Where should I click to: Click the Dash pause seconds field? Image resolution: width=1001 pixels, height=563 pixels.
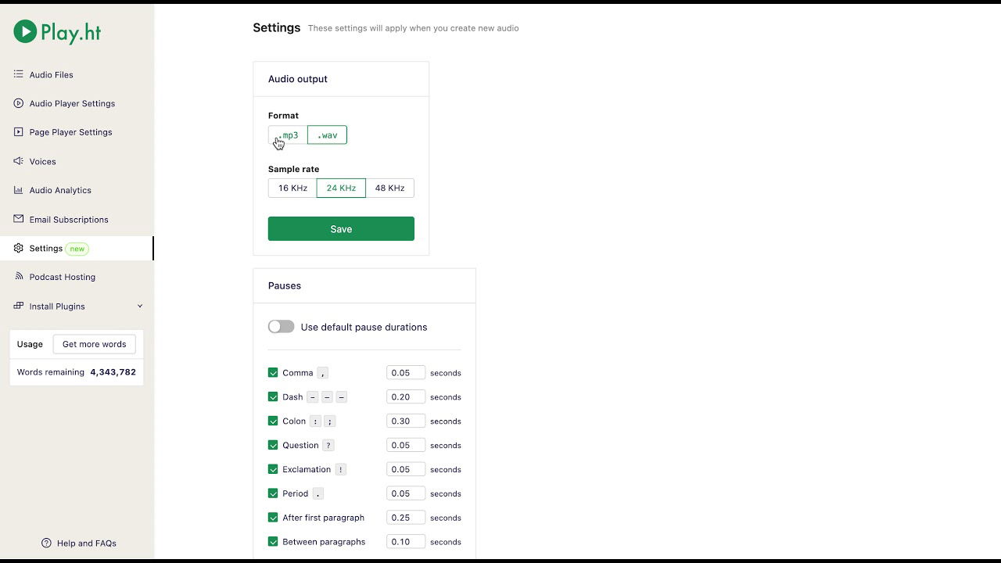pyautogui.click(x=405, y=396)
